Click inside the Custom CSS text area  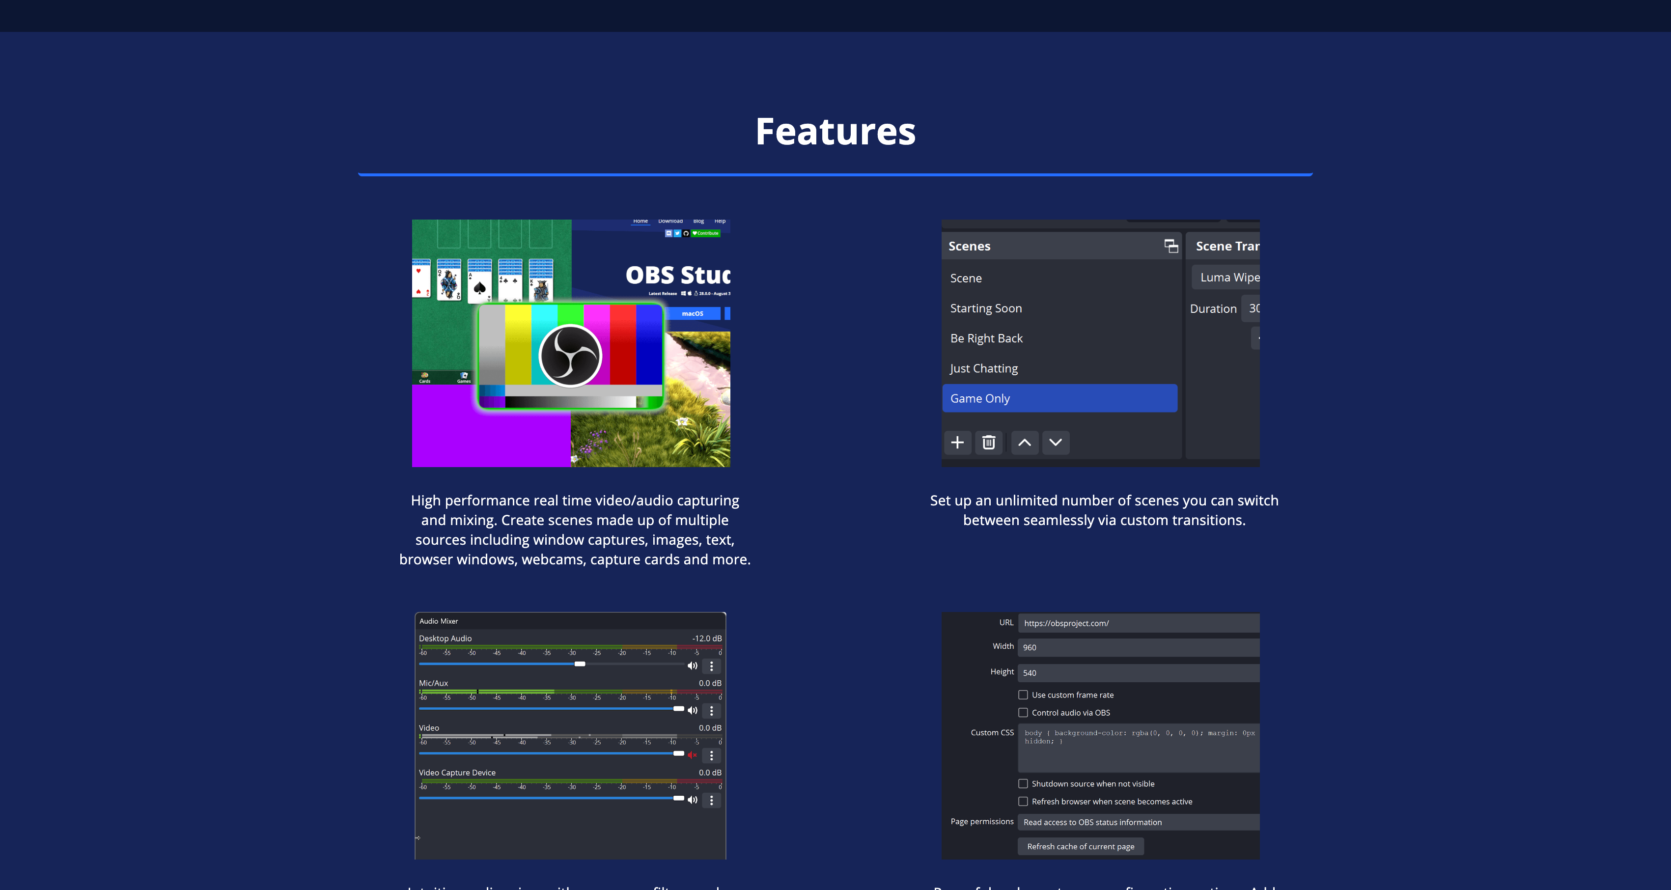tap(1139, 748)
